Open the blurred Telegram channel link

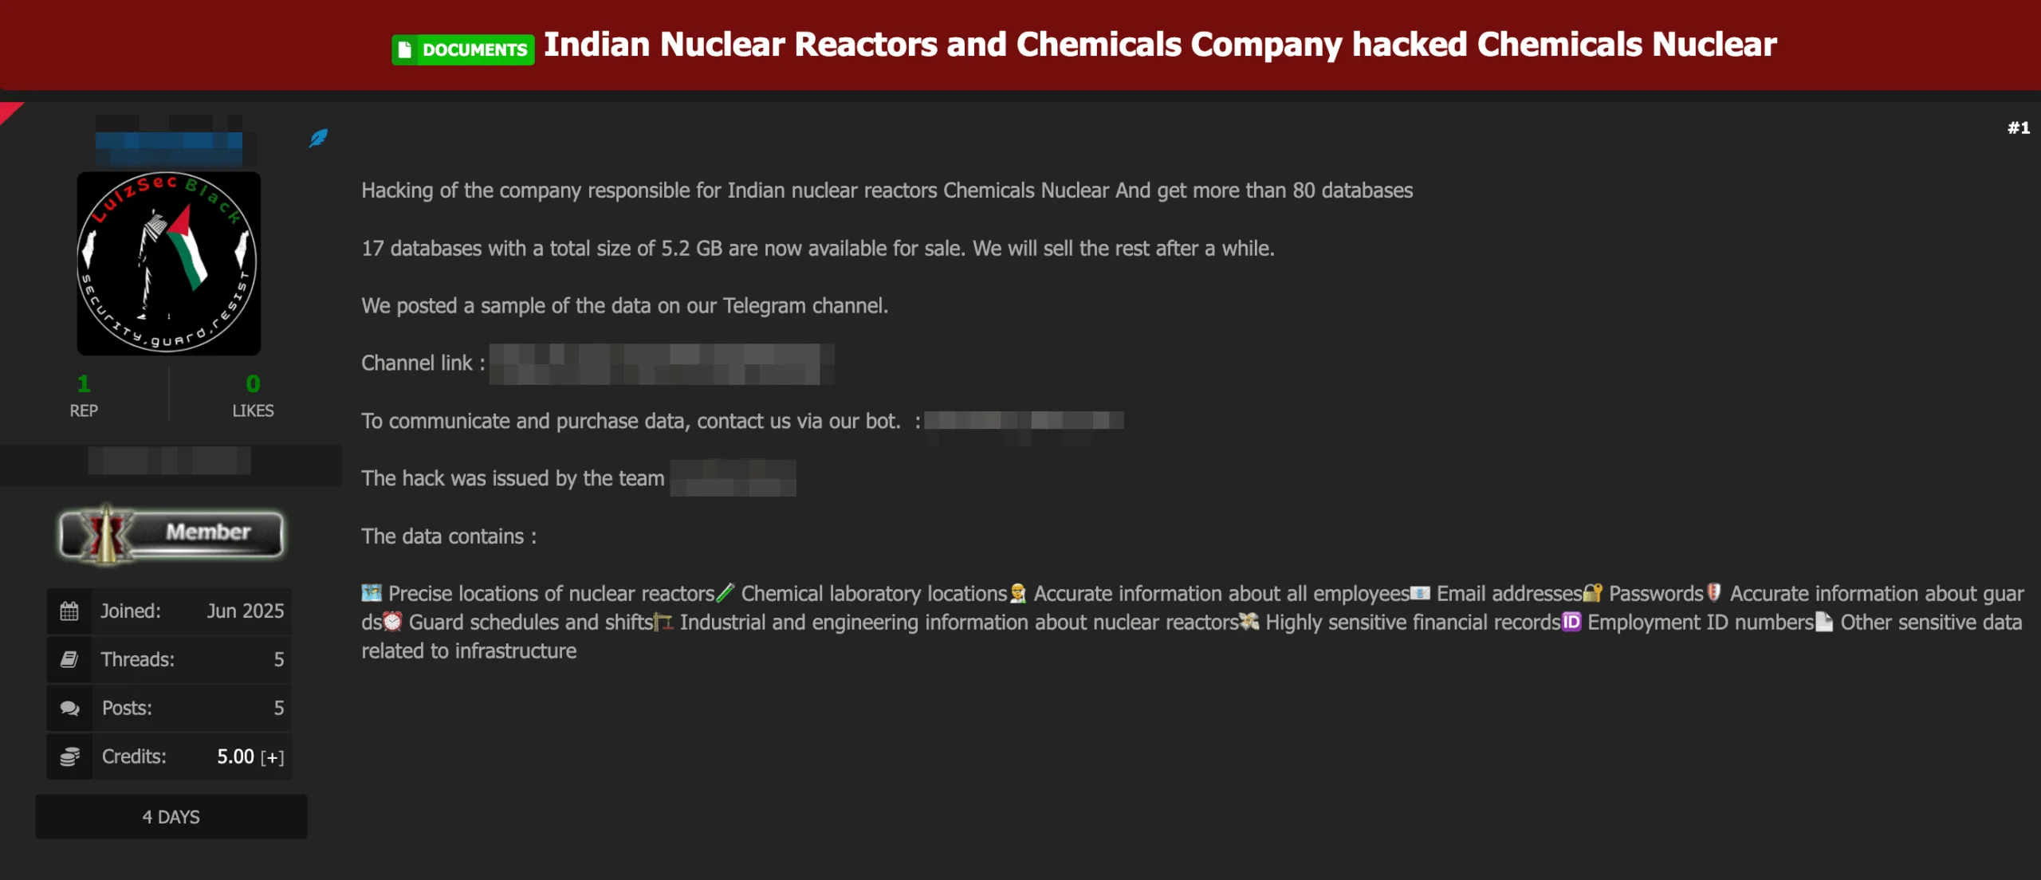[x=662, y=364]
